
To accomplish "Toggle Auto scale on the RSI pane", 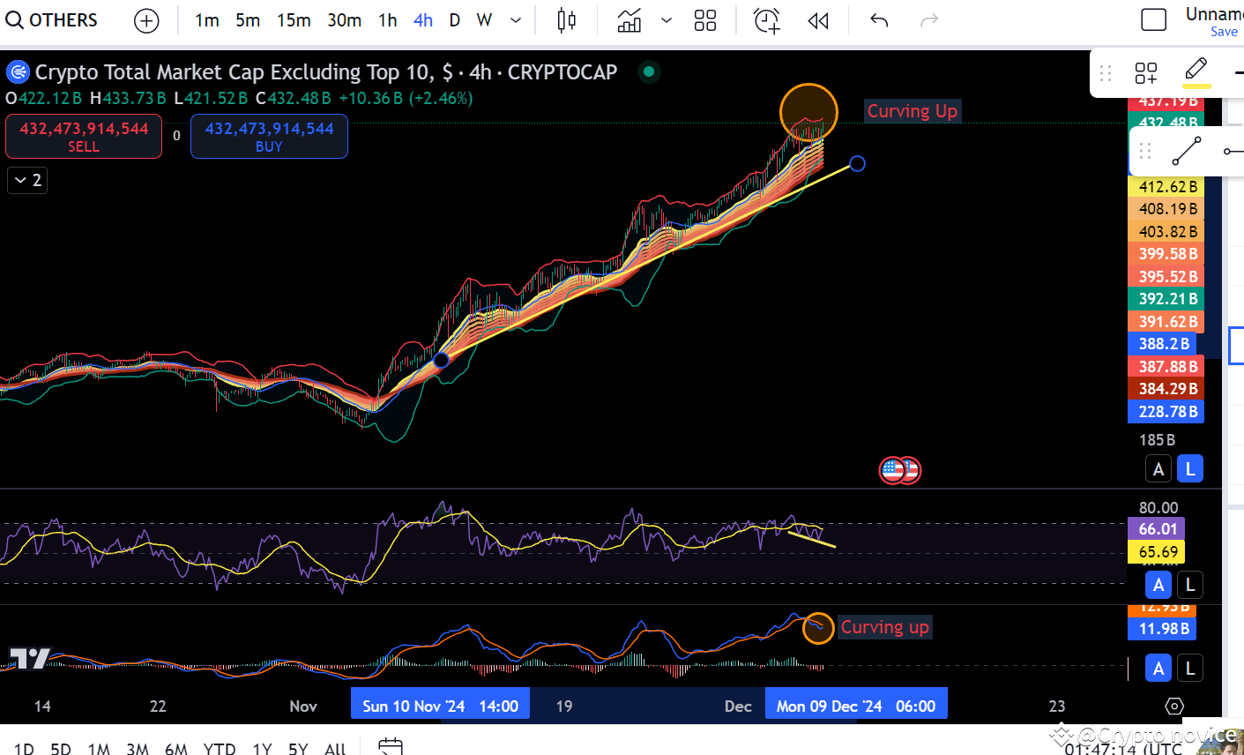I will point(1158,585).
